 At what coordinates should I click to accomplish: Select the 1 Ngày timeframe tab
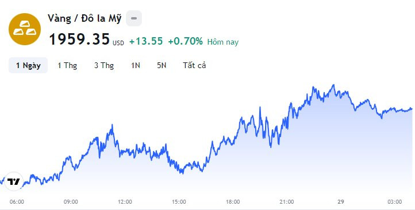[x=28, y=65]
